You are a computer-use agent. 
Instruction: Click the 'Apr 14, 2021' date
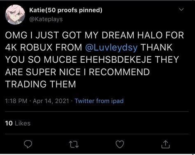click(51, 101)
